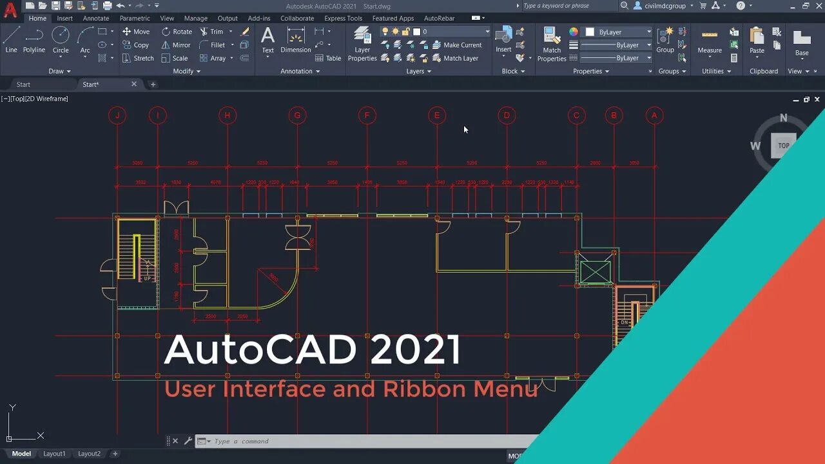Click the Save icon in quick access toolbar
Viewport: 825px width, 464px height.
point(55,6)
